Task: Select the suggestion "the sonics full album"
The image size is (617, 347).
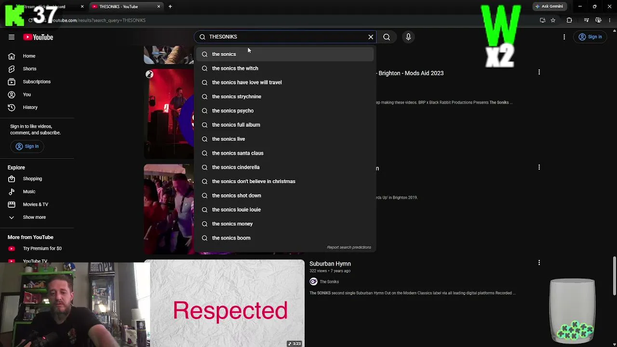Action: 284,125
